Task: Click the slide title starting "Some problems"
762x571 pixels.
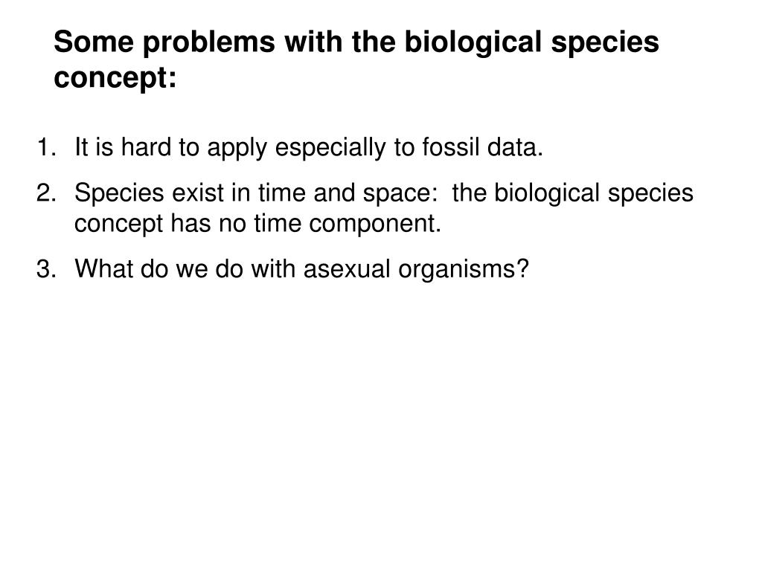Action: (x=356, y=59)
